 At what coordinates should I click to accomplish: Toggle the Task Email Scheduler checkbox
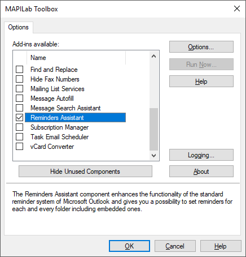point(19,137)
